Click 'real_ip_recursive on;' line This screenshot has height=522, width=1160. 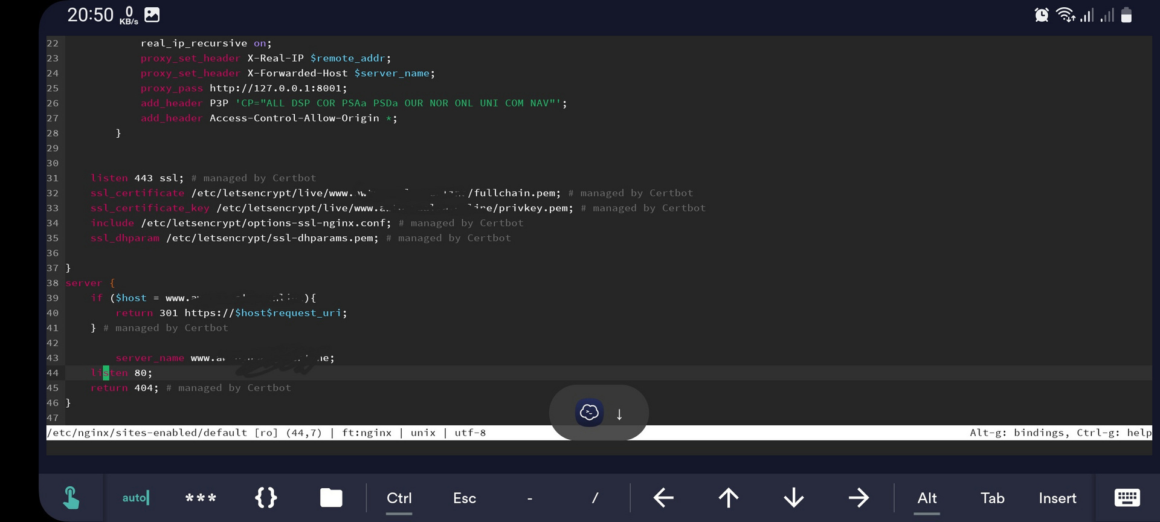[x=206, y=43]
